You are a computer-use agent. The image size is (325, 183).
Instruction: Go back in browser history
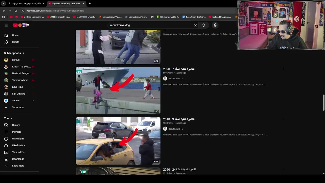tap(4, 11)
